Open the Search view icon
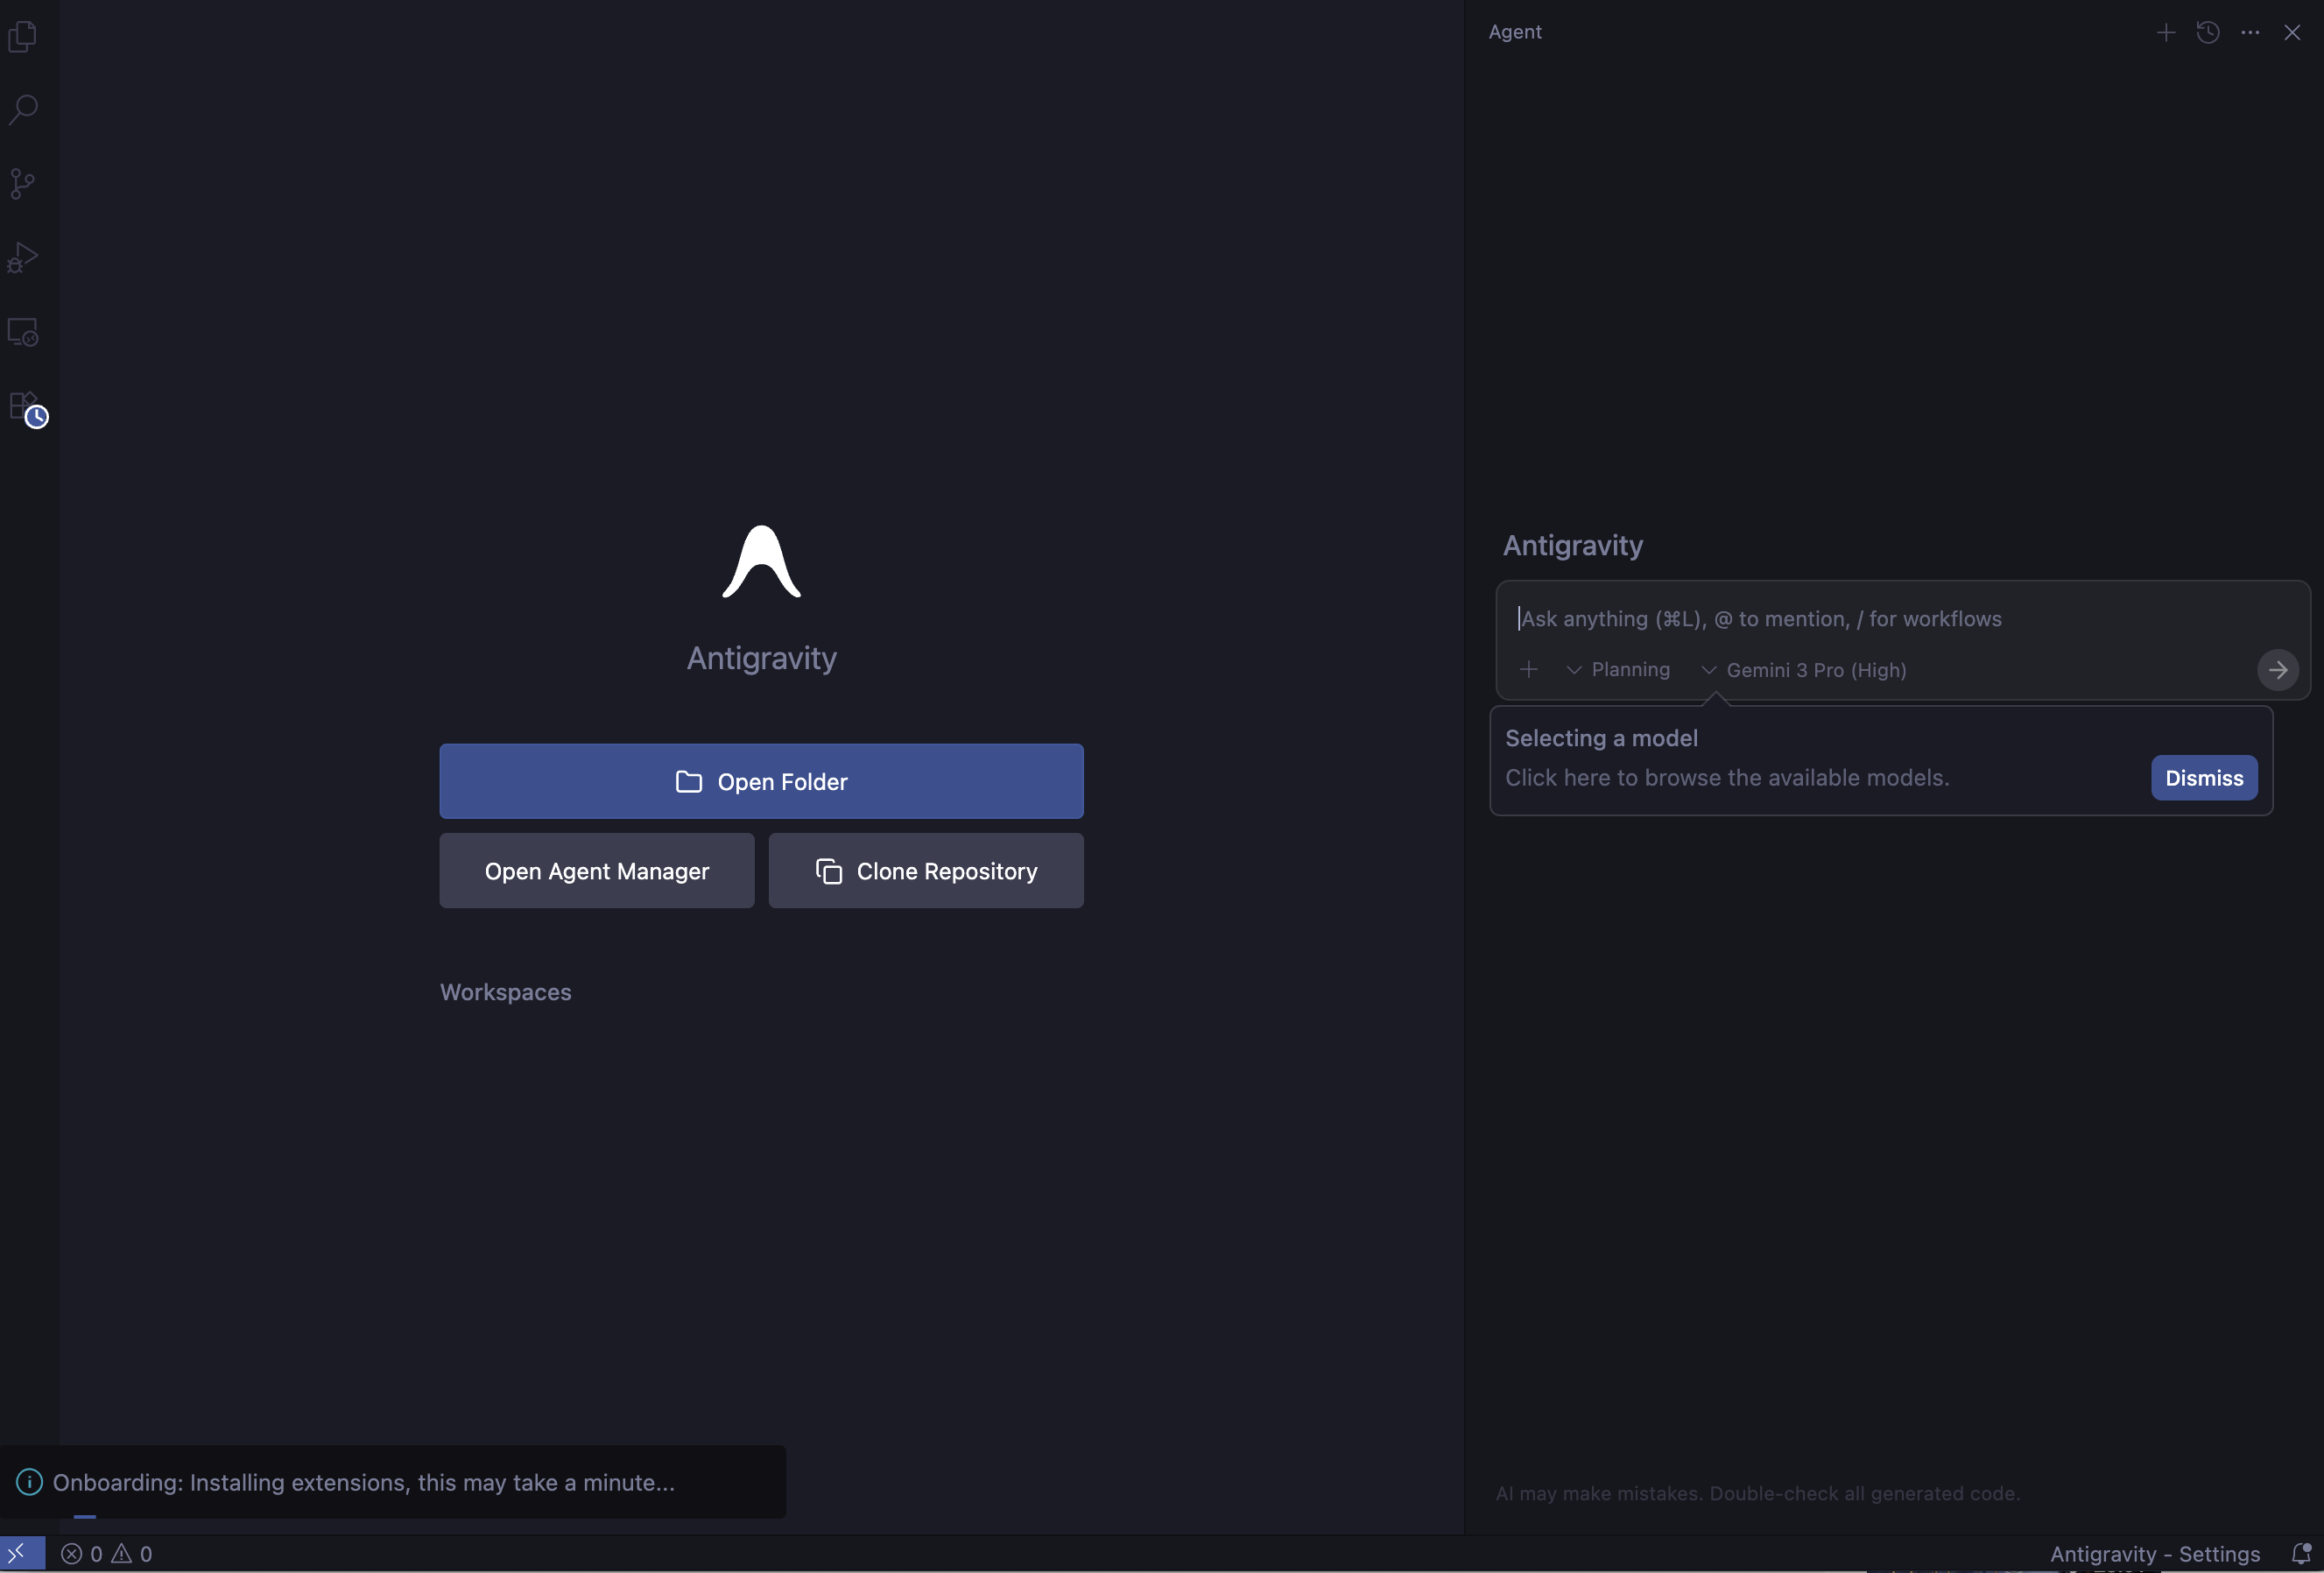 pyautogui.click(x=23, y=109)
